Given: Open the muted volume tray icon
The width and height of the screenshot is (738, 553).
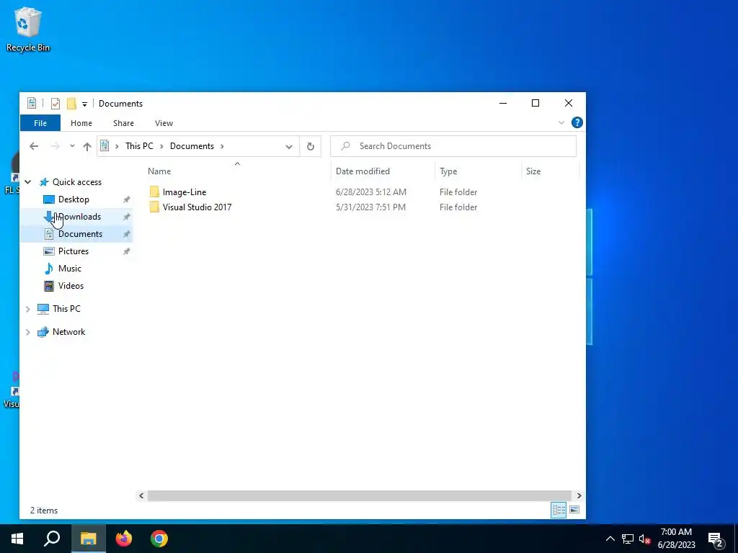Looking at the screenshot, I should point(644,539).
